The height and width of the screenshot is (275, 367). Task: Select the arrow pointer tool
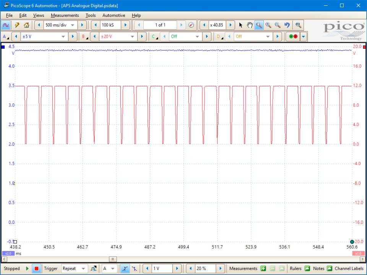(x=240, y=25)
